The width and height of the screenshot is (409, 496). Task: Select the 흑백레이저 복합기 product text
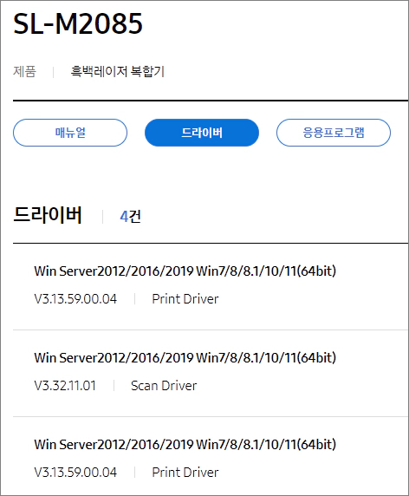coord(118,71)
